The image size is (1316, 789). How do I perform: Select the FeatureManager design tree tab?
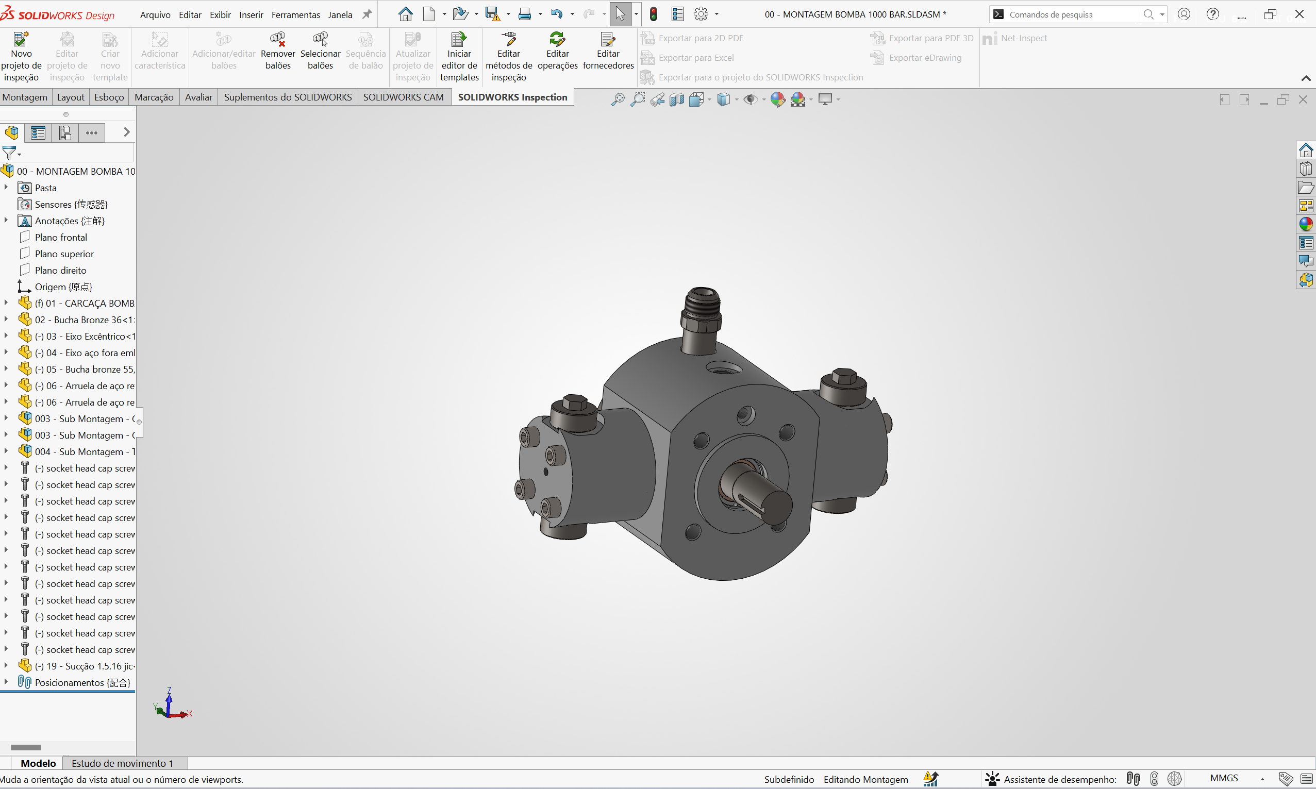[12, 132]
